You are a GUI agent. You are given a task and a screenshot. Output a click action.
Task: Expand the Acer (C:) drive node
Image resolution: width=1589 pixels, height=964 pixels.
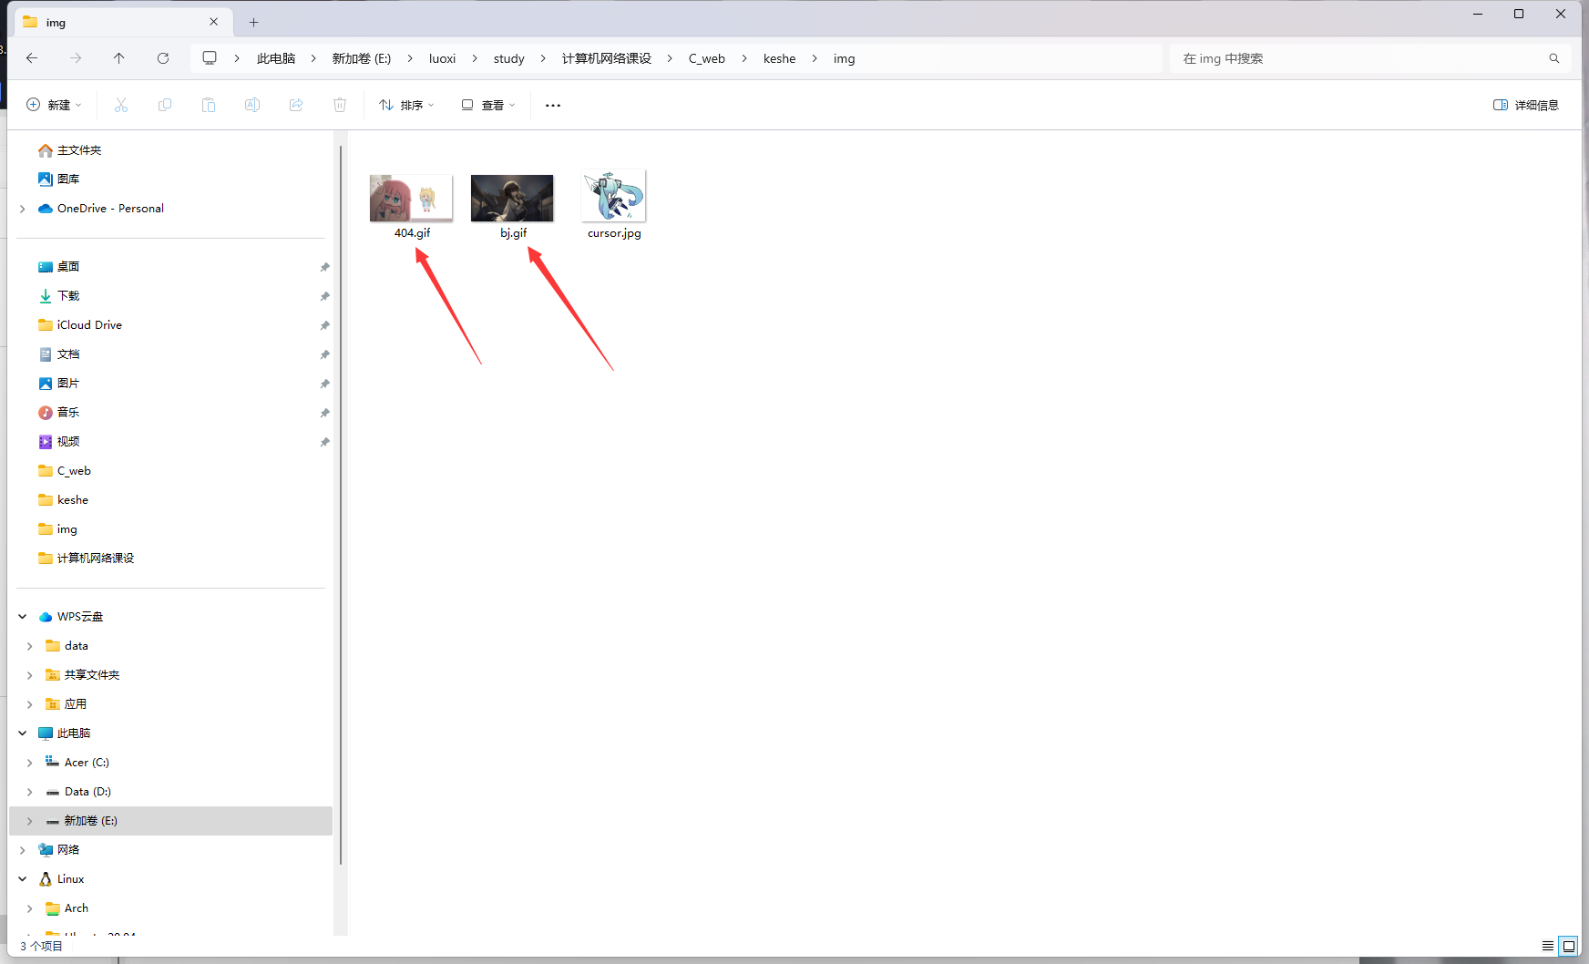click(30, 763)
